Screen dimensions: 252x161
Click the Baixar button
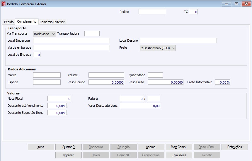tap(96, 155)
